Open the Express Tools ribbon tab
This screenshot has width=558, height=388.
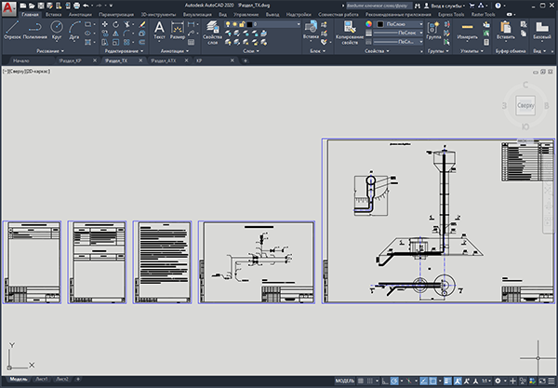451,15
